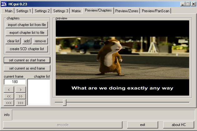Exit HCgui with the exit button
197x131 pixels.
(143, 125)
